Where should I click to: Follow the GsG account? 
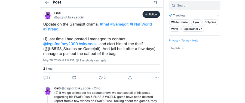(151, 14)
